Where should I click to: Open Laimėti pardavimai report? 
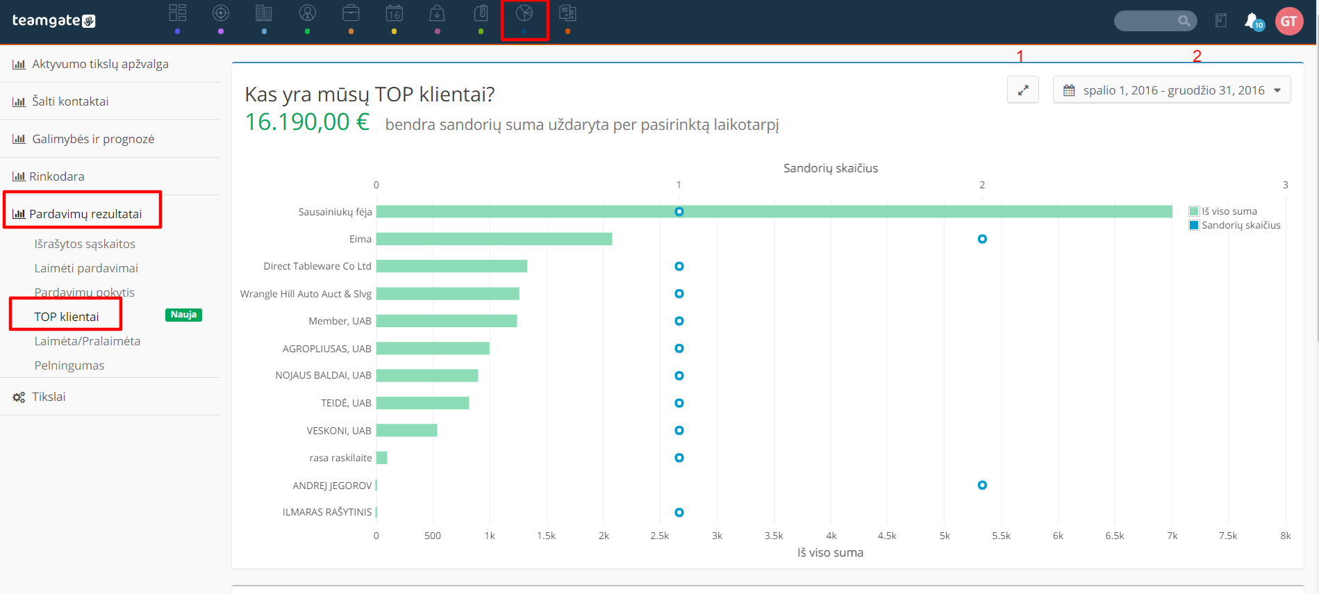tap(86, 268)
